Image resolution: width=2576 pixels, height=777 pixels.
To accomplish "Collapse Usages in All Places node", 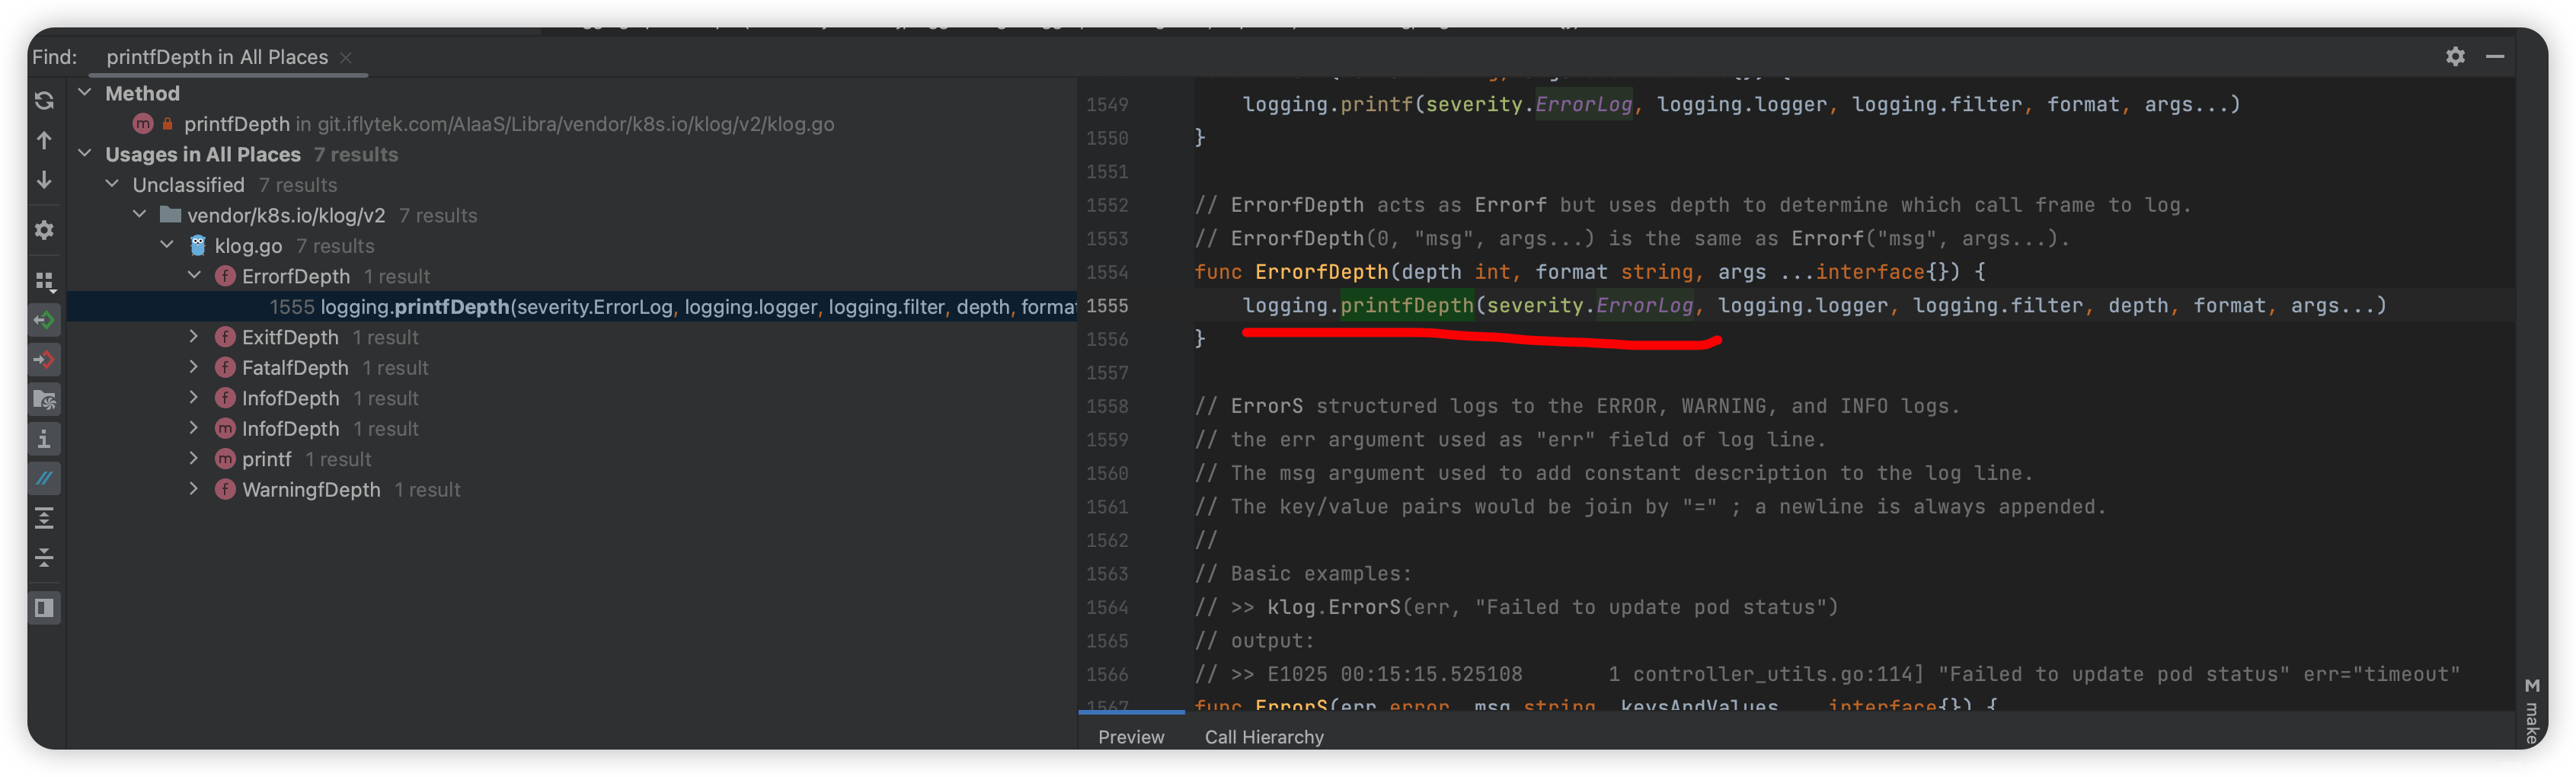I will pos(85,154).
